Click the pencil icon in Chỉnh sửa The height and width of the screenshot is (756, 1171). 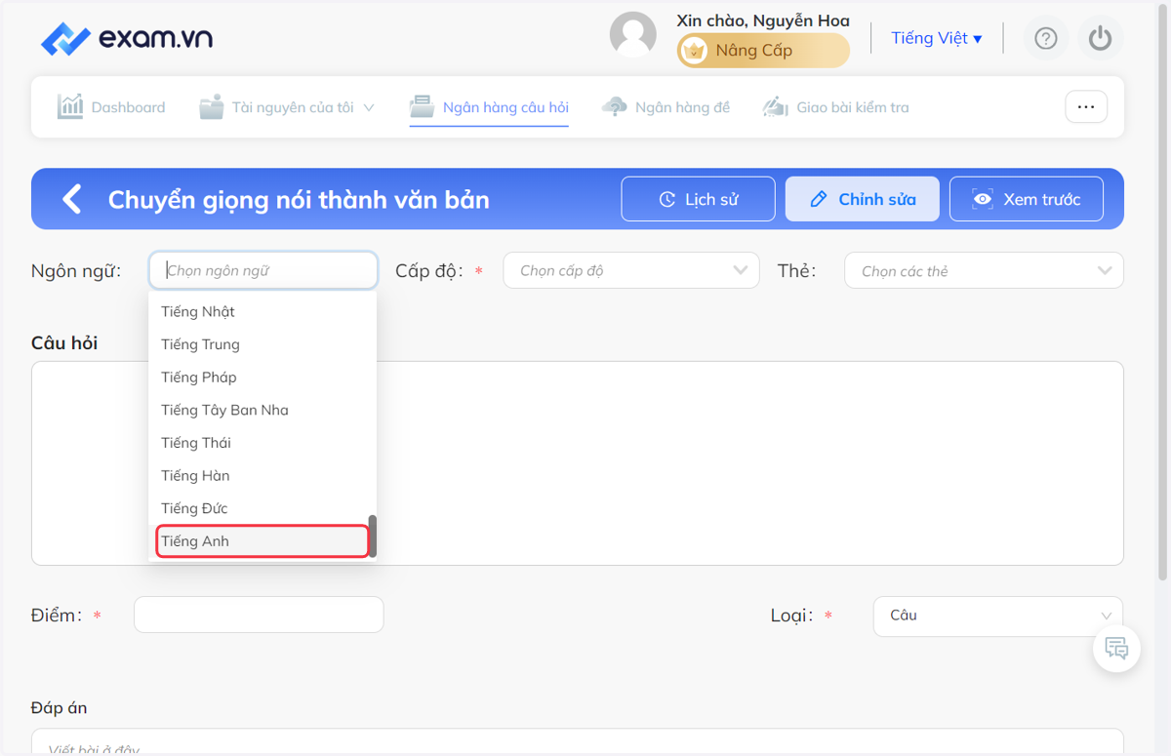point(819,199)
